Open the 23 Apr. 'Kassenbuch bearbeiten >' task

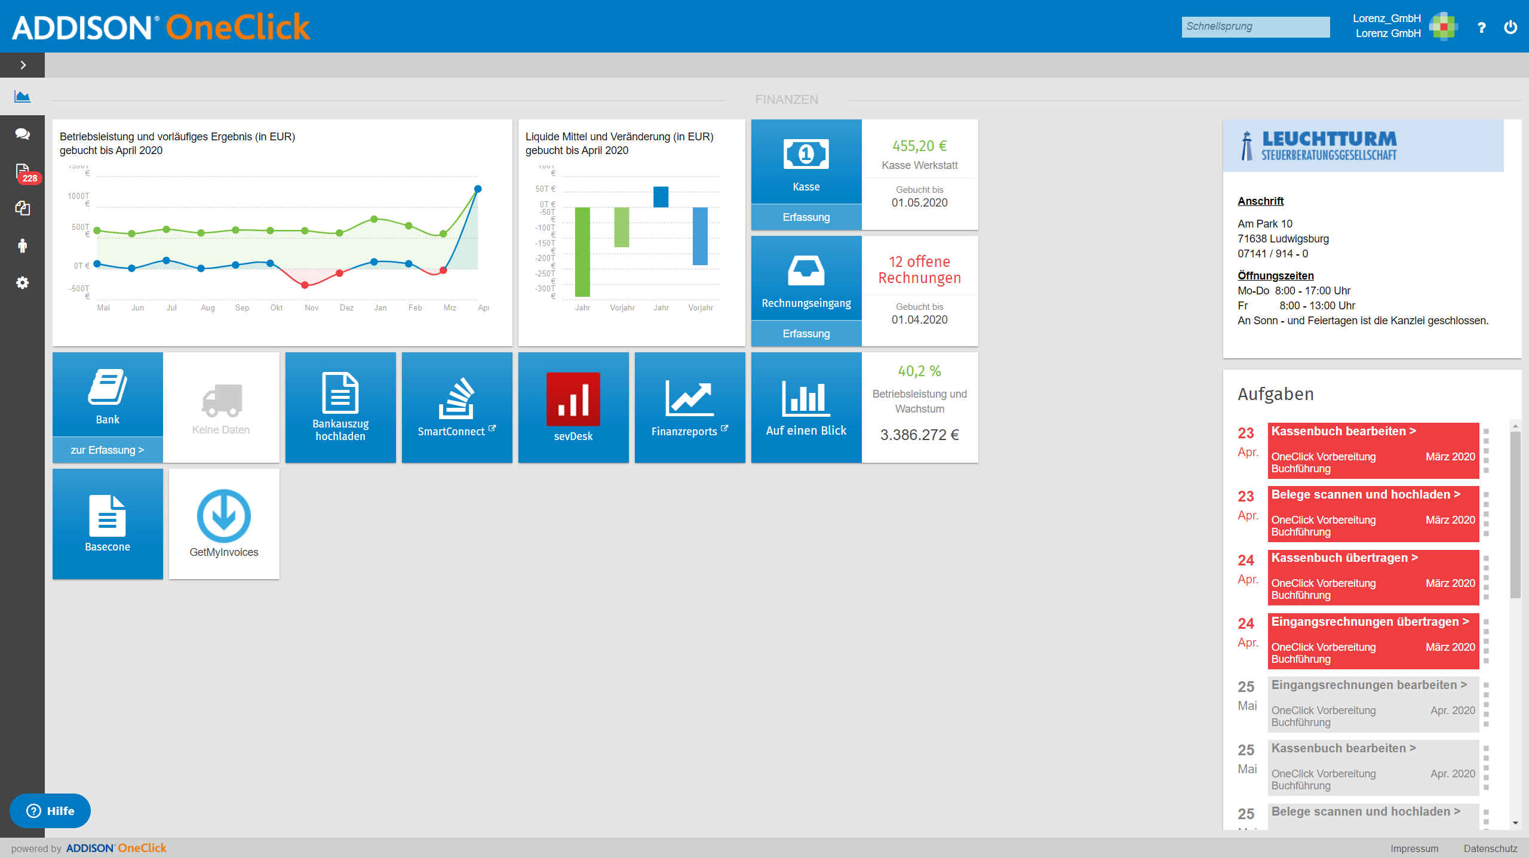point(1373,450)
